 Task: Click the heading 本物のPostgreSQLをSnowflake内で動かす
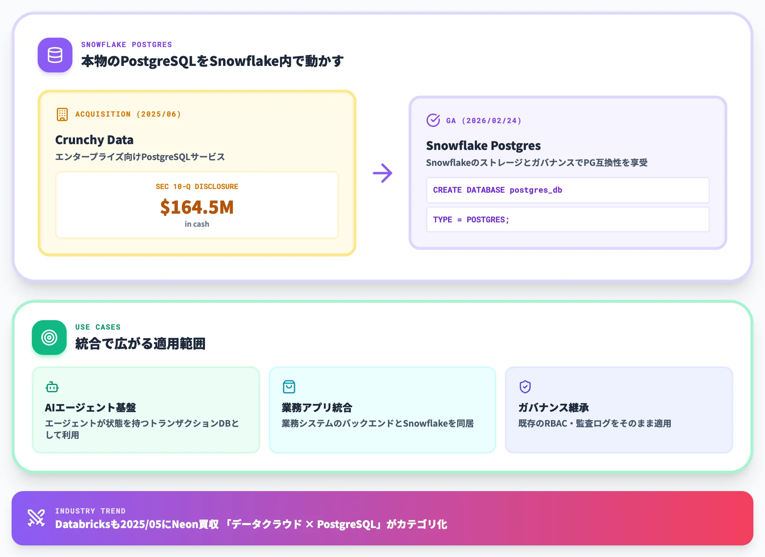[212, 61]
